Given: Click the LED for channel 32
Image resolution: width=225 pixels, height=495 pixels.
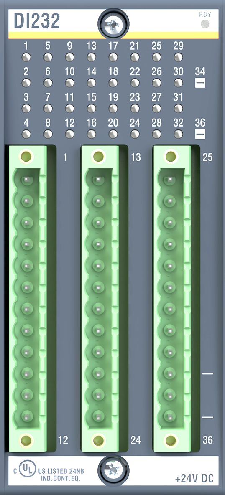Looking at the screenshot, I should click(178, 134).
